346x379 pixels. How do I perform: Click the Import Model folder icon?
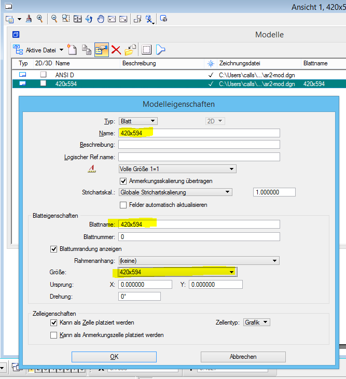(x=130, y=50)
